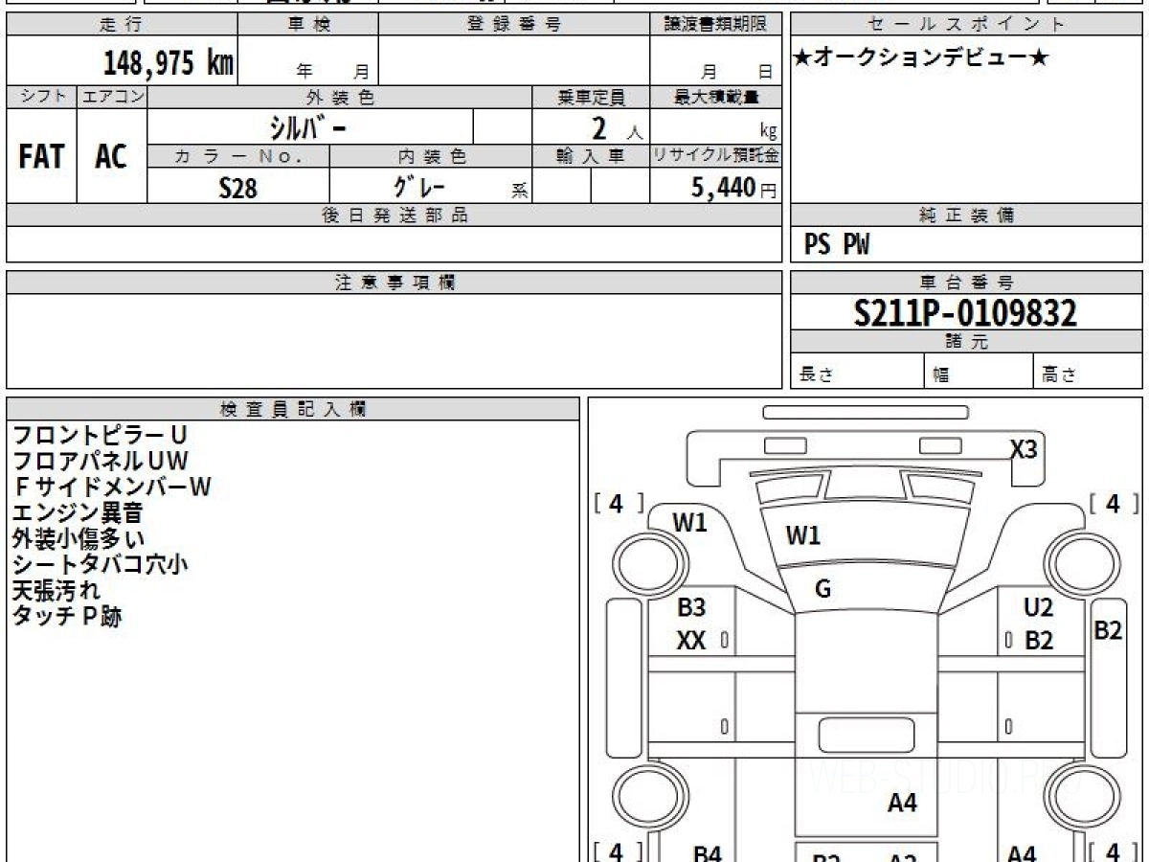Click the note 外装小傷多い
This screenshot has height=862, width=1149.
[79, 539]
